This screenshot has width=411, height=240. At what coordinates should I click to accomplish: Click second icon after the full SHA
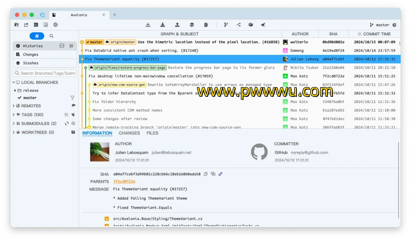[x=213, y=174]
